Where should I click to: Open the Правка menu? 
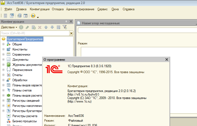[x=21, y=9]
